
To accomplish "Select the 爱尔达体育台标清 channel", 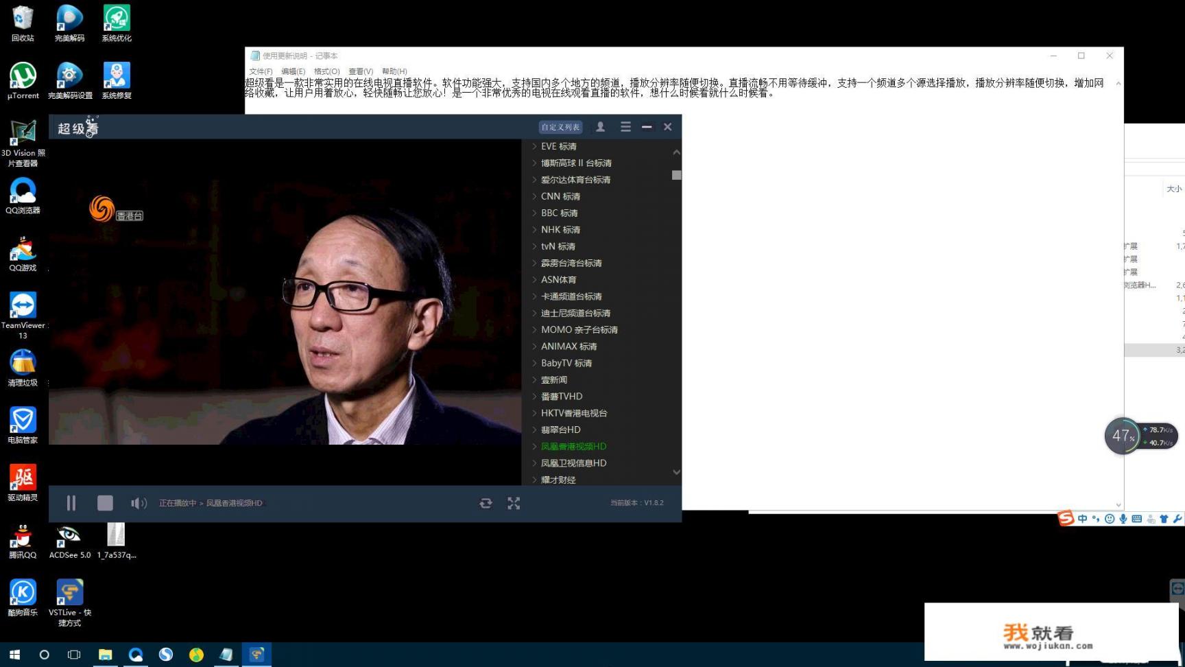I will 575,180.
